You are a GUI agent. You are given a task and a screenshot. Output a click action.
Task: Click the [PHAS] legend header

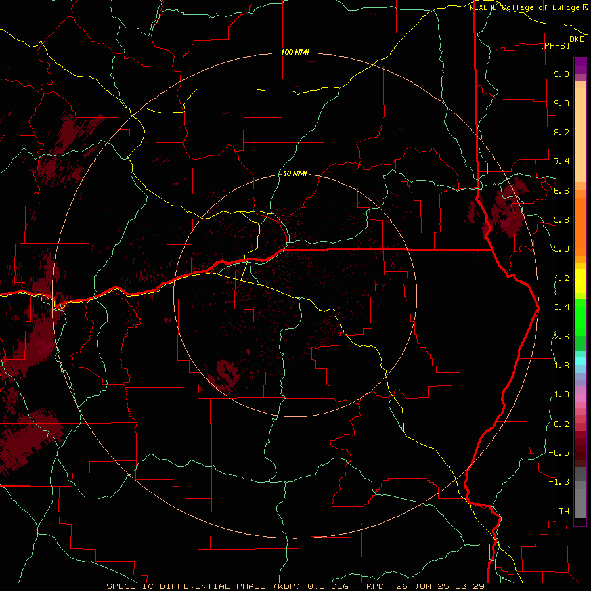point(555,46)
